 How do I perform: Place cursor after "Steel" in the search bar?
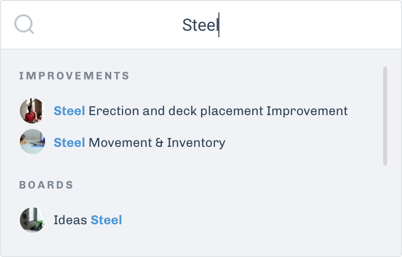point(219,25)
